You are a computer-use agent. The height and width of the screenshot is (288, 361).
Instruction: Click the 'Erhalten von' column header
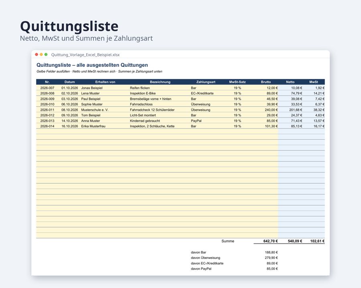pos(105,82)
